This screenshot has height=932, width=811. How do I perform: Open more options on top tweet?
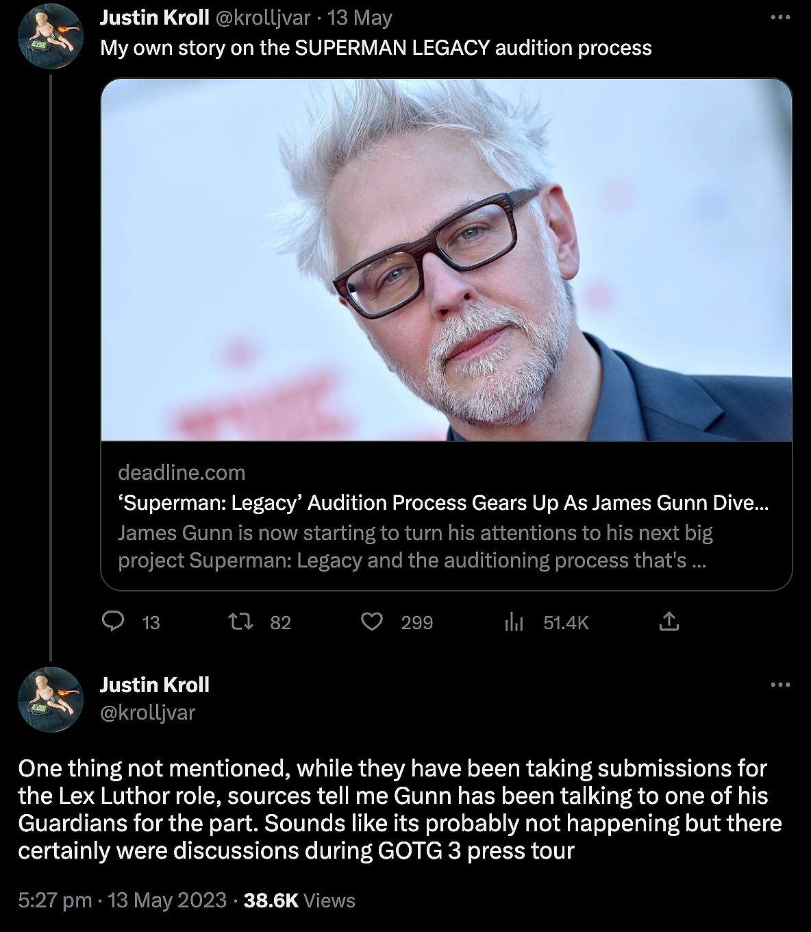[780, 18]
